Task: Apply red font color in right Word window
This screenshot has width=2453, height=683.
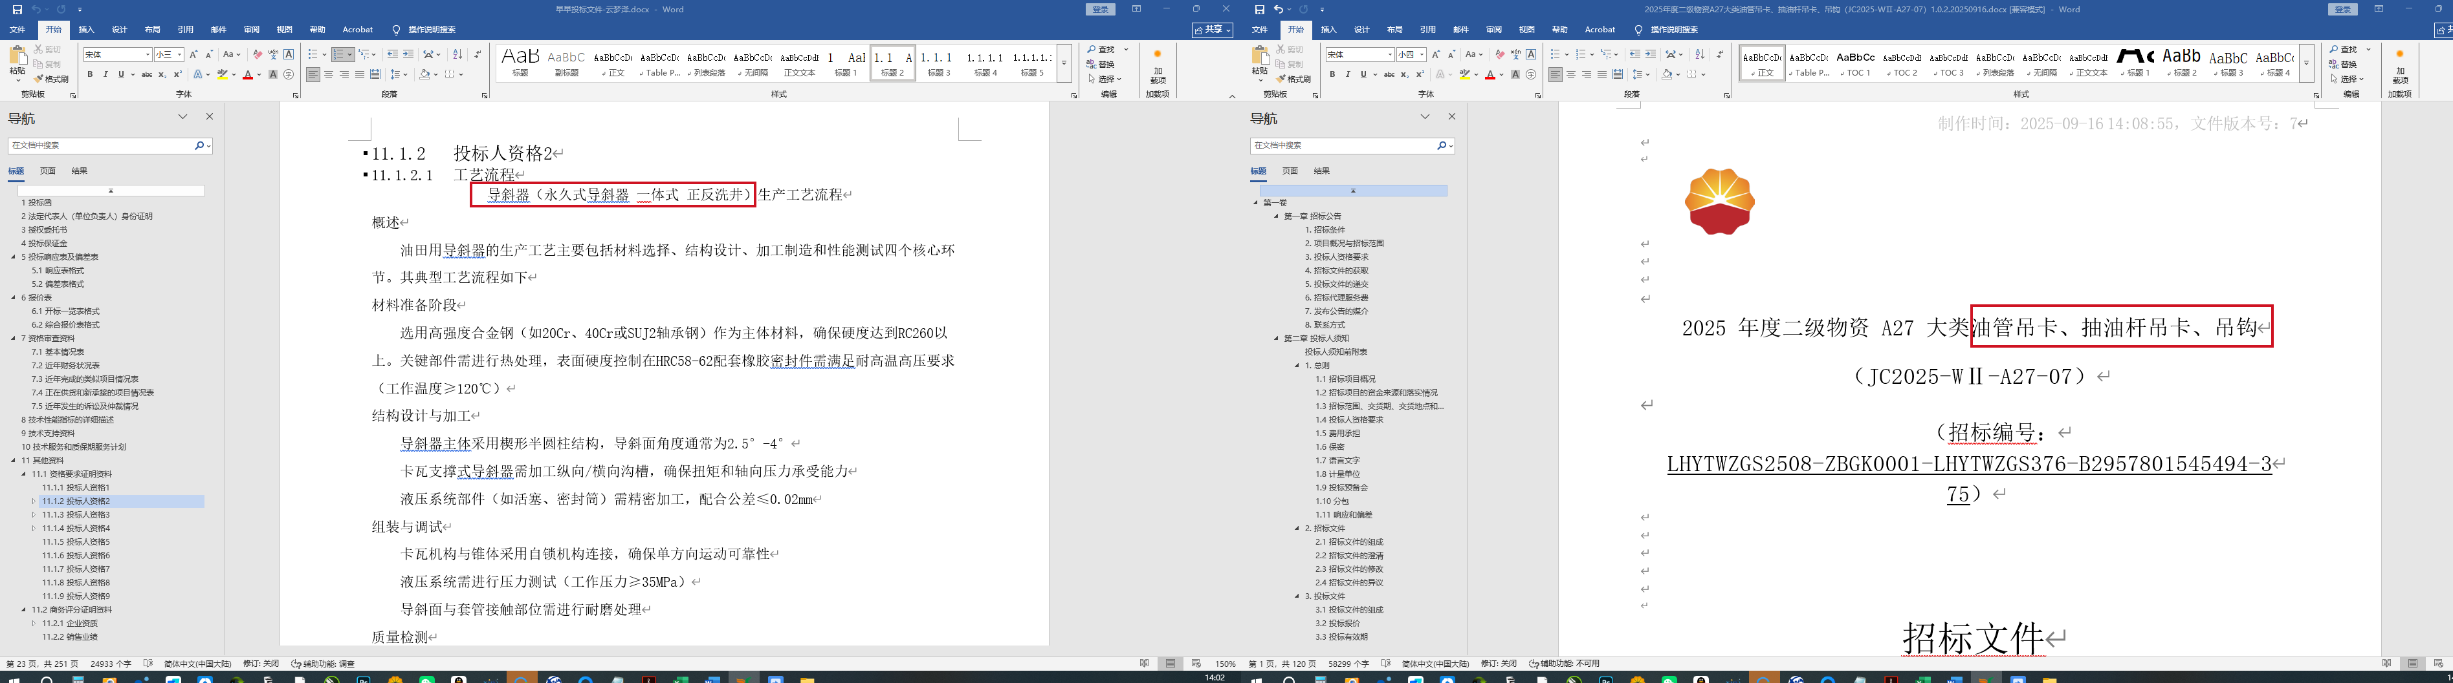Action: [x=1490, y=74]
